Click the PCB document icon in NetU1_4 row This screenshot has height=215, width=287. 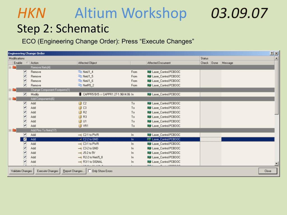pos(149,72)
